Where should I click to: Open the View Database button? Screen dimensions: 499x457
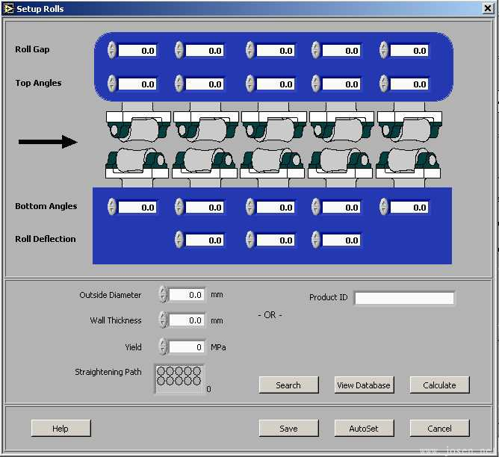364,385
